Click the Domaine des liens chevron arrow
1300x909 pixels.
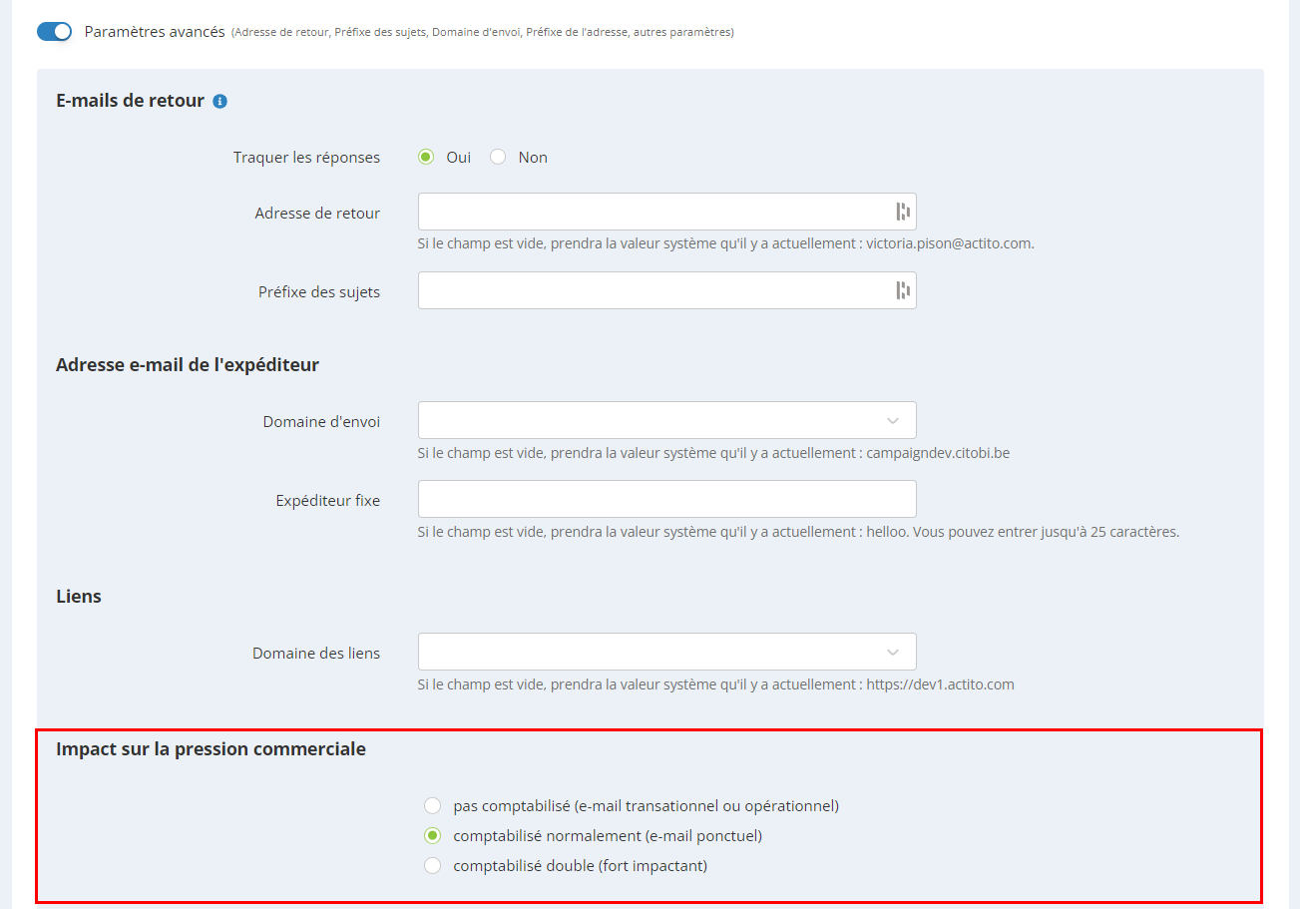tap(892, 652)
